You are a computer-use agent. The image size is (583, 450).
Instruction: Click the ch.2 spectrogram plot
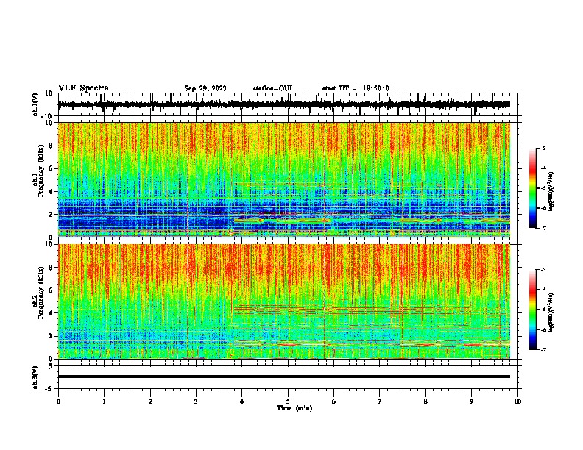(283, 301)
